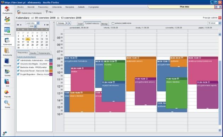Toggle Anuszewska Magda calendar checkbox
Image resolution: width=223 pixels, height=137 pixels.
18,64
